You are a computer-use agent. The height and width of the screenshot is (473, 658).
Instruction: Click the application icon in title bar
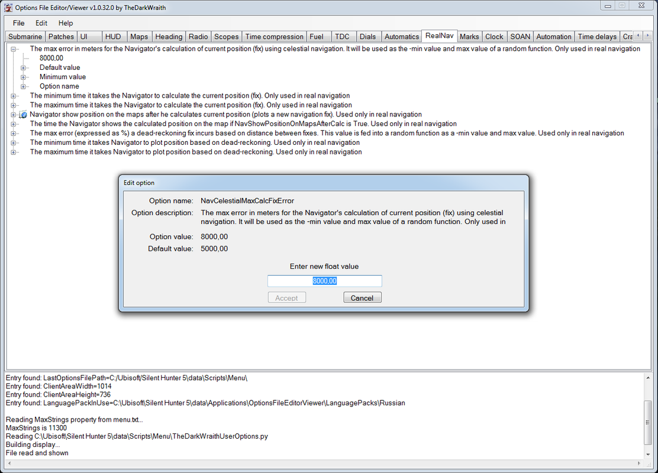[8, 8]
